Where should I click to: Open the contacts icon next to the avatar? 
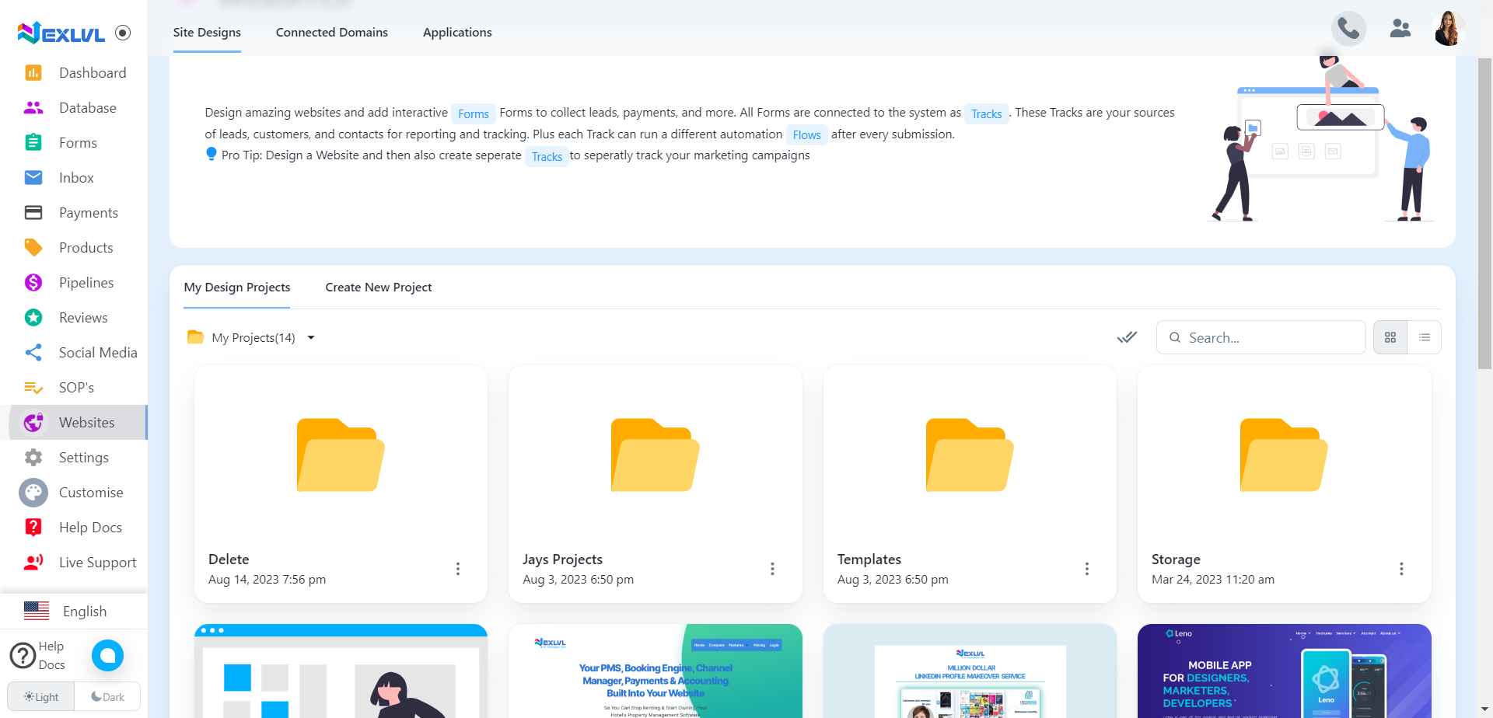(x=1400, y=28)
